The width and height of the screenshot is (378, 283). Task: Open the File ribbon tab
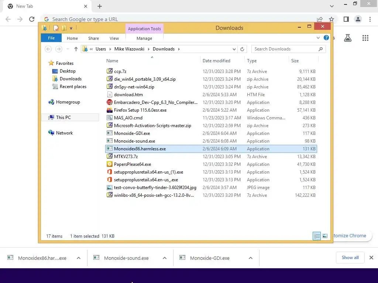click(51, 38)
